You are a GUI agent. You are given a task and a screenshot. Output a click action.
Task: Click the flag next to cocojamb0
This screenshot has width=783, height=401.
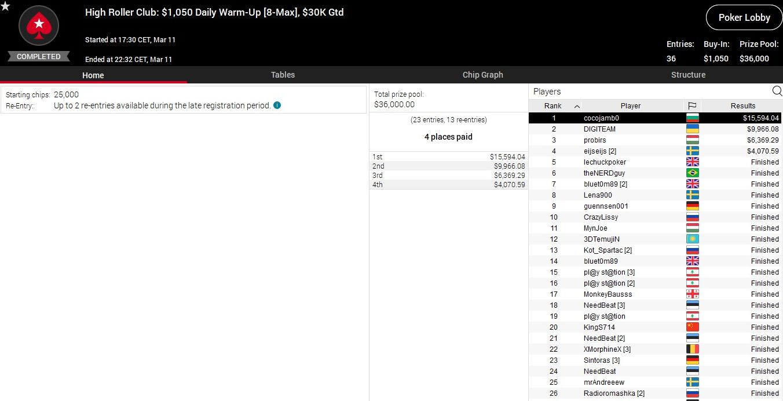click(x=692, y=118)
